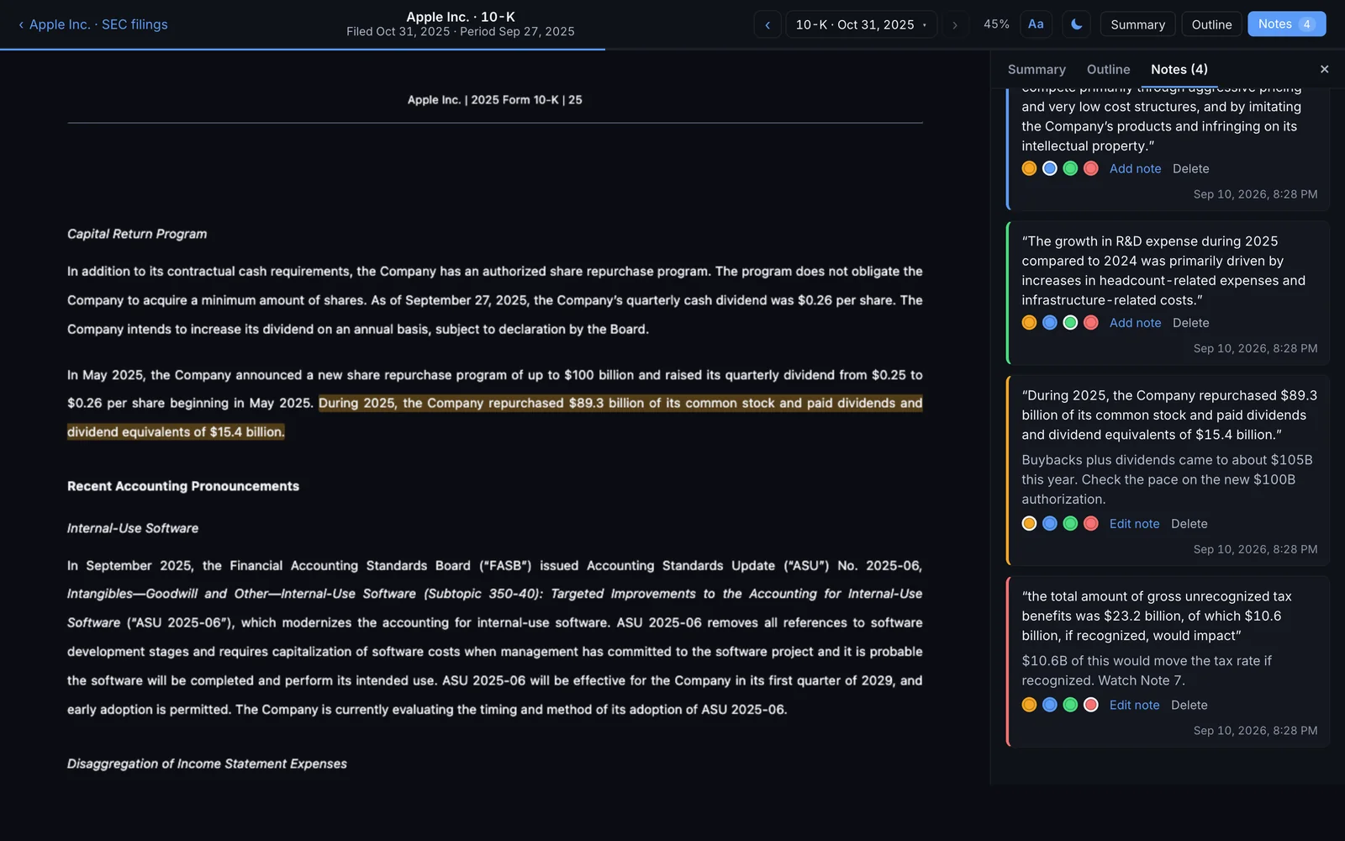Set the $89.3 billion repurchase note to blue
The height and width of the screenshot is (841, 1345).
[1049, 523]
